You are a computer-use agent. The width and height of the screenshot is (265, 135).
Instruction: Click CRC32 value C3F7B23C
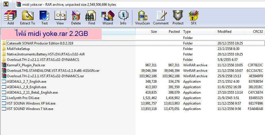[x=255, y=65]
